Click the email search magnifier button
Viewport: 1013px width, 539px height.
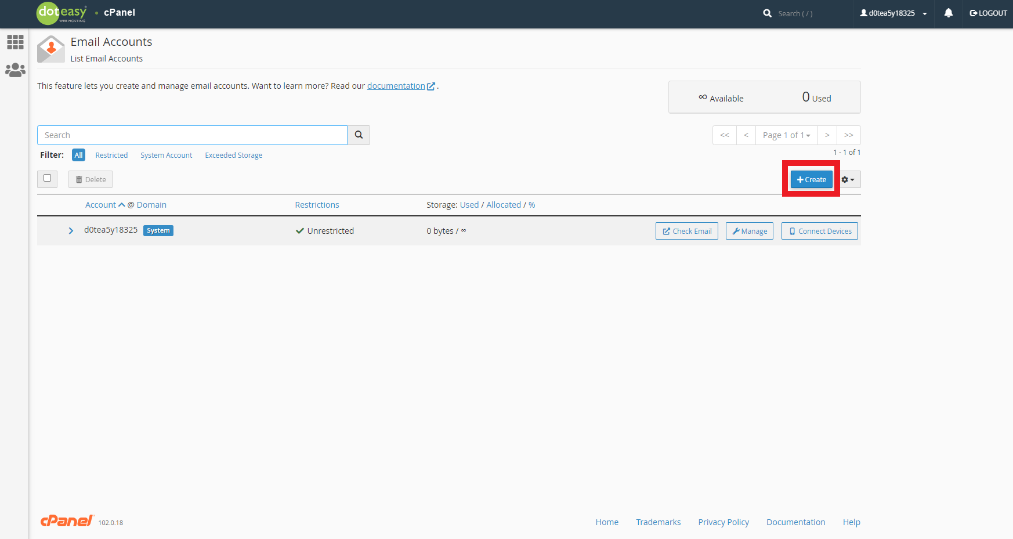(359, 135)
